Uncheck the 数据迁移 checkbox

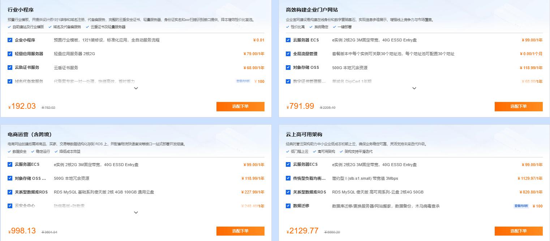[x=288, y=206]
